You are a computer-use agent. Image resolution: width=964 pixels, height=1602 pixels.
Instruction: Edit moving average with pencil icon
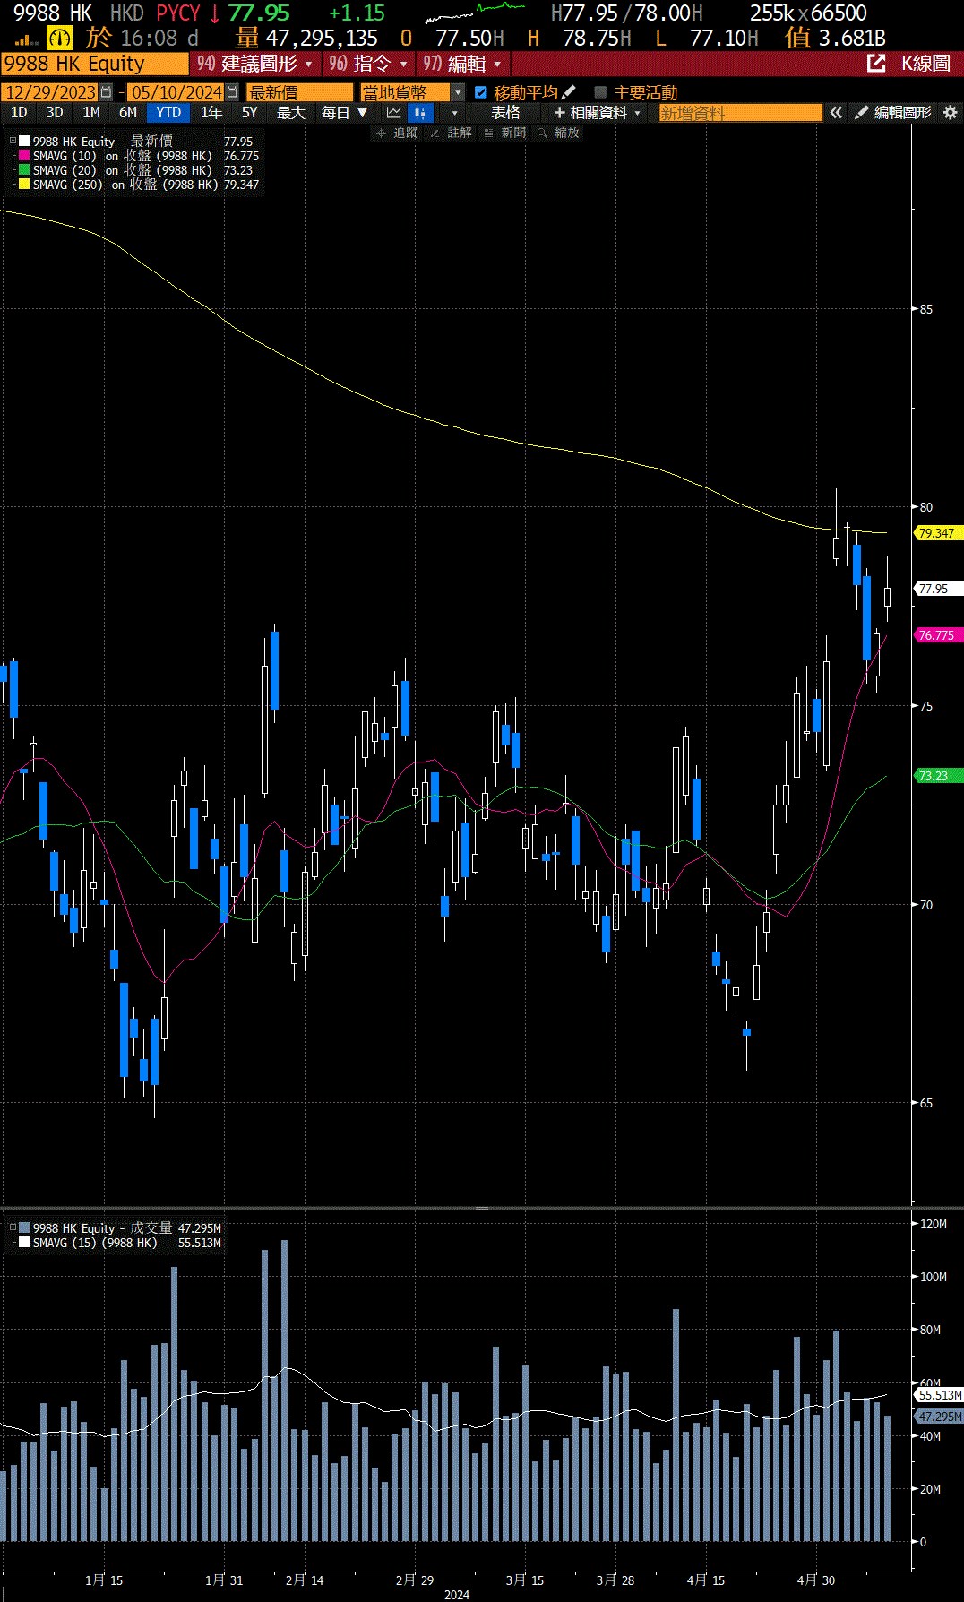569,92
